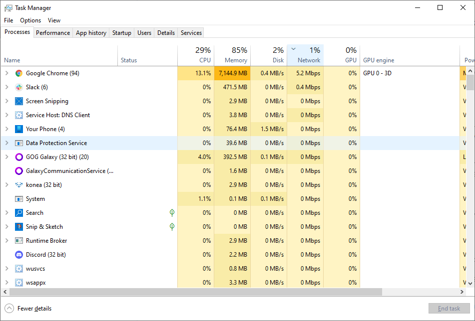The height and width of the screenshot is (321, 475).
Task: Expand the wusvcs process row
Action: (6, 268)
